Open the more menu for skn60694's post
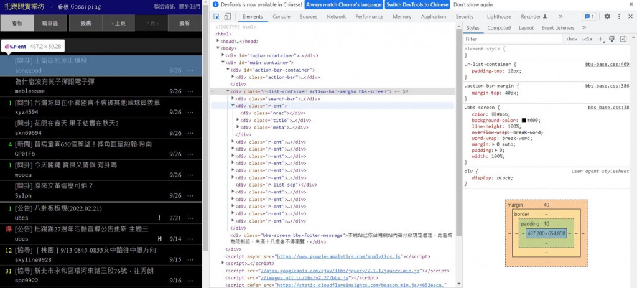The image size is (637, 288). (x=190, y=133)
